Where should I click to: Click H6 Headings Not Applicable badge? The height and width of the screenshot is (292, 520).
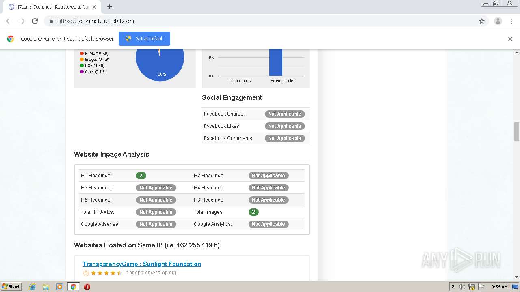269,200
